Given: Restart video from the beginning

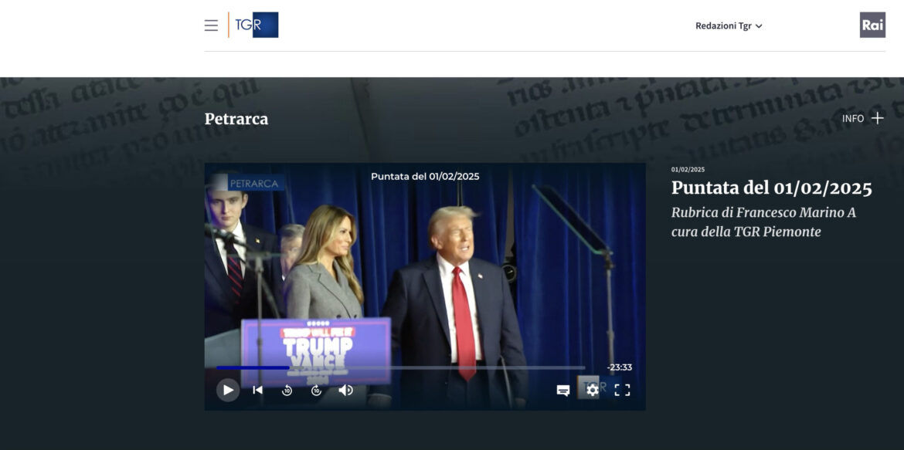Looking at the screenshot, I should point(258,390).
